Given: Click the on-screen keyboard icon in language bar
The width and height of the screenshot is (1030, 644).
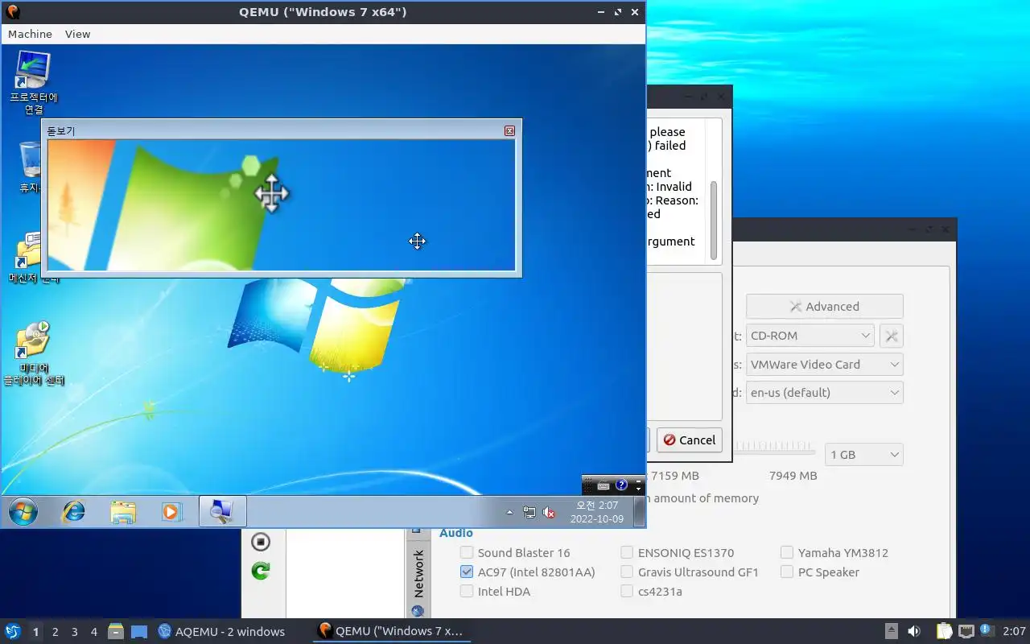Looking at the screenshot, I should [604, 485].
